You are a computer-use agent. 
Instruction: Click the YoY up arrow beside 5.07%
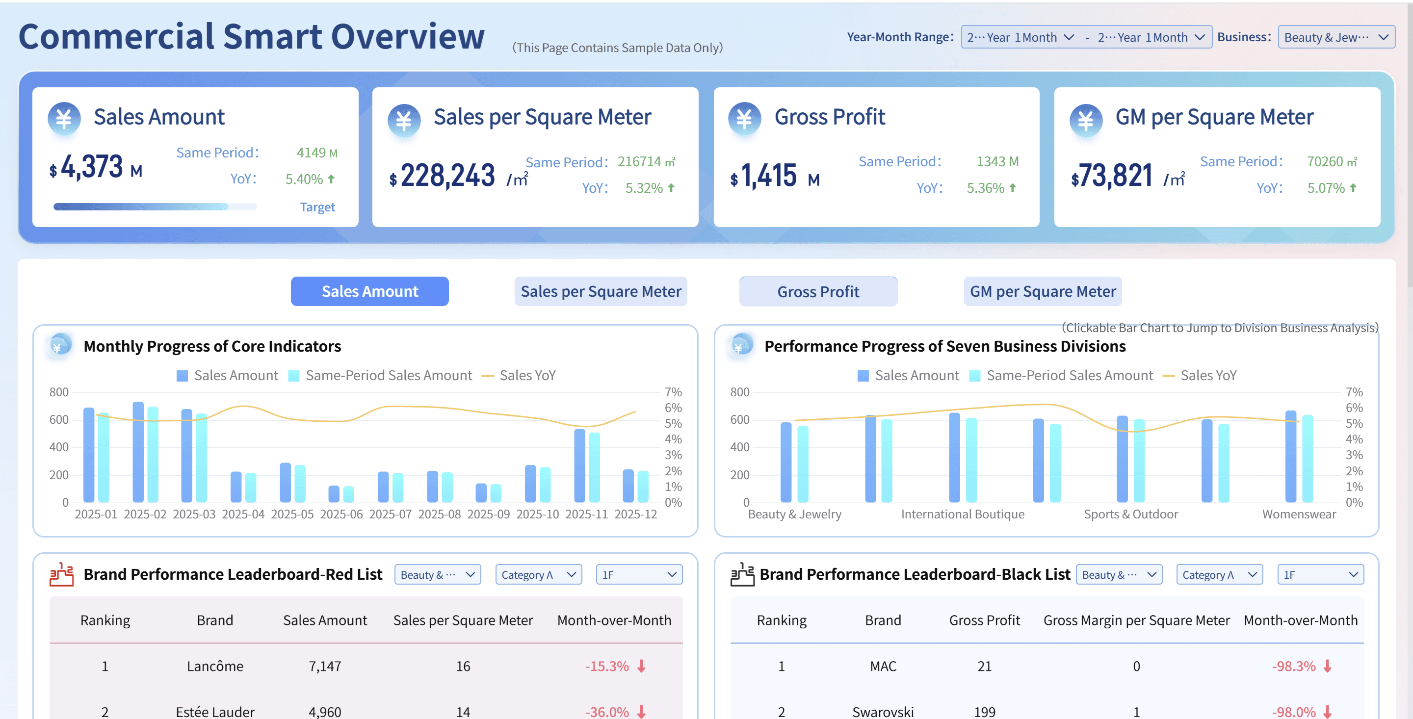[x=1353, y=187]
